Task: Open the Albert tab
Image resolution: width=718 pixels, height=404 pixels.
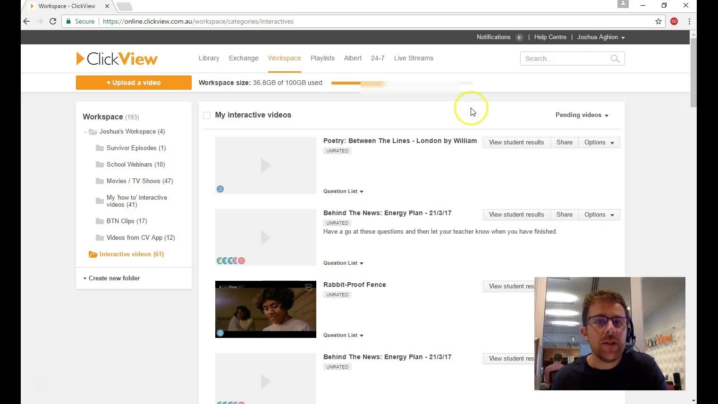Action: coord(353,58)
